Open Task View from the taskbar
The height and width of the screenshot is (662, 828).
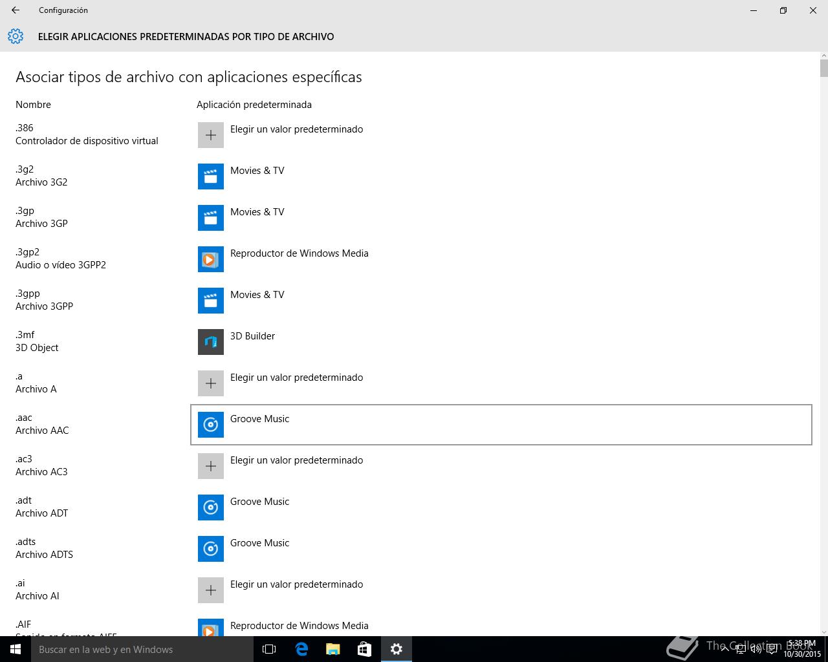(x=269, y=649)
